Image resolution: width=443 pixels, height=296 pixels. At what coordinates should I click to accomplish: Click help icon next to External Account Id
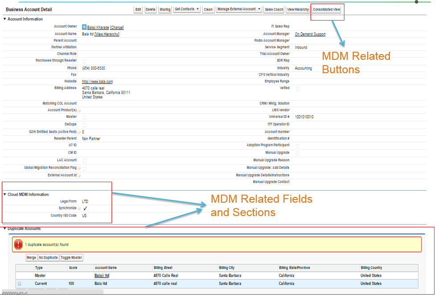tap(79, 175)
